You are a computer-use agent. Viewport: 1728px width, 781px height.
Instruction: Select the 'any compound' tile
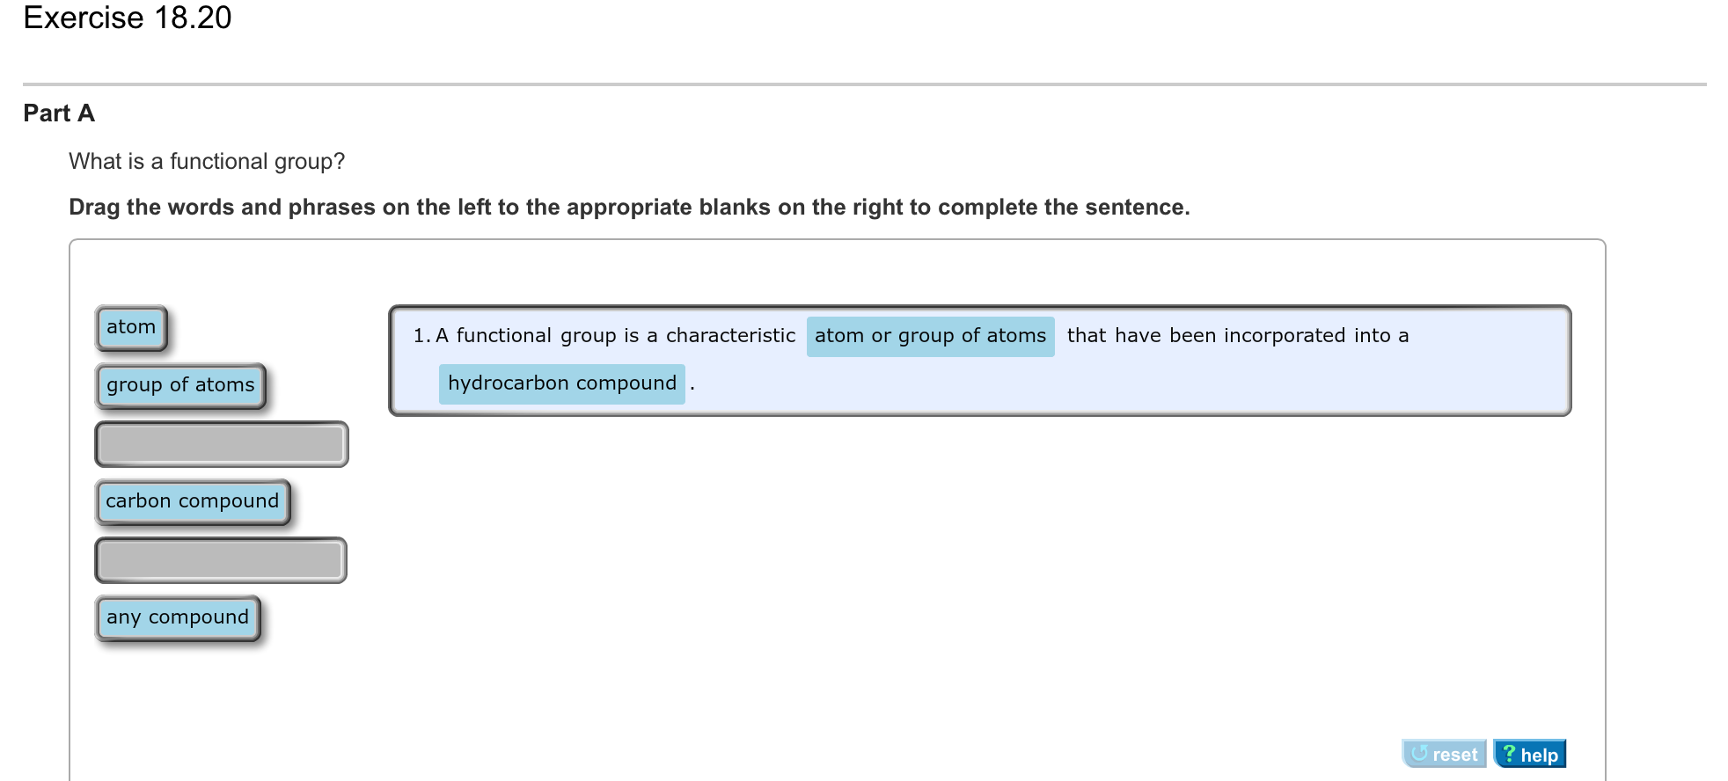(178, 617)
